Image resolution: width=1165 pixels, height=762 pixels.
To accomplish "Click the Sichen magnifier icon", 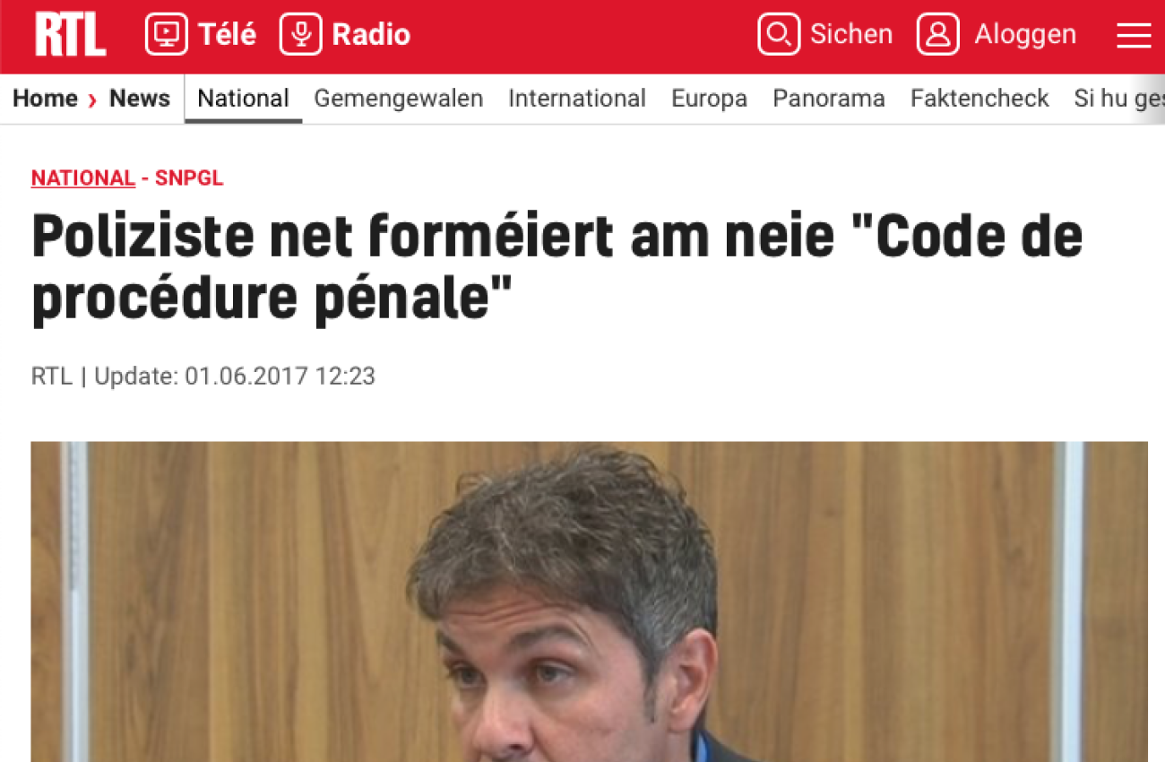I will pyautogui.click(x=779, y=35).
